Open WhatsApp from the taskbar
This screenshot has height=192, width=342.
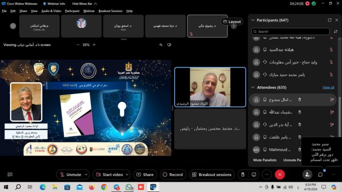click(129, 187)
